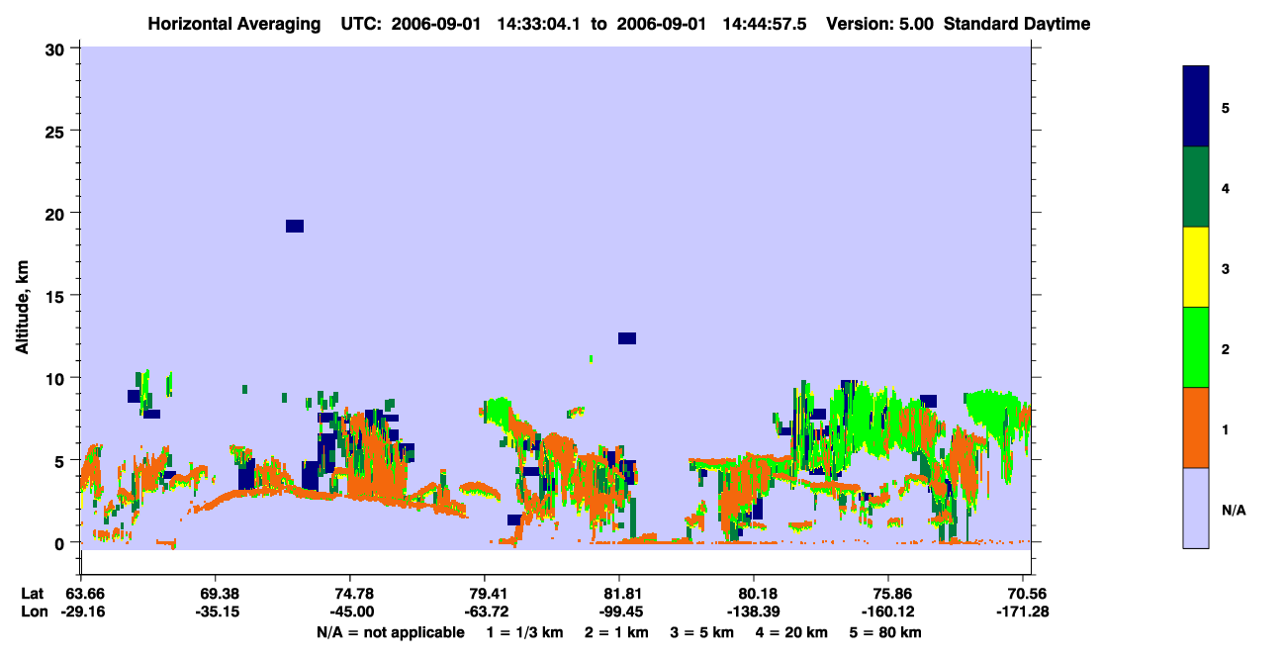
Task: Click the '5 = 80 km' legend entry
Action: [886, 632]
